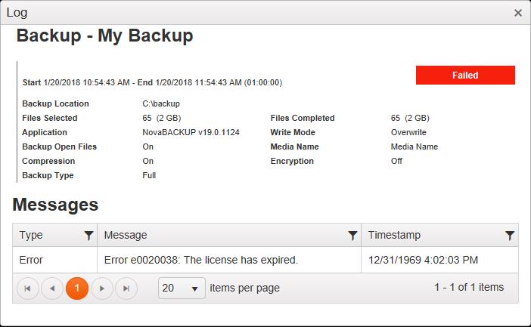Click the C:\backup location value
531x327 pixels.
coord(161,103)
